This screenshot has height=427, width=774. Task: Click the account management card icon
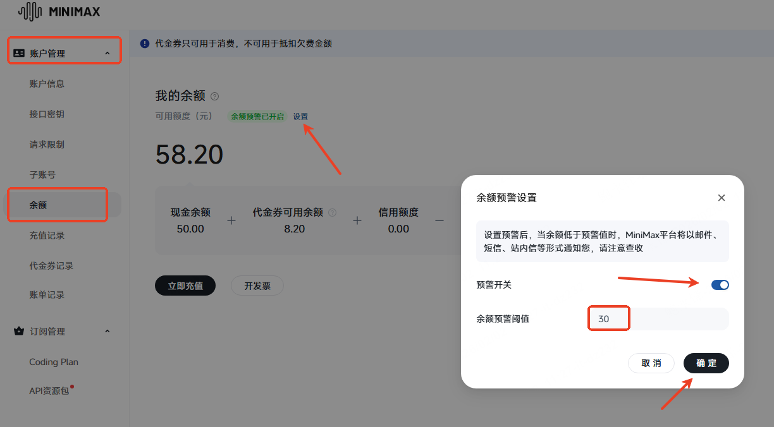19,54
